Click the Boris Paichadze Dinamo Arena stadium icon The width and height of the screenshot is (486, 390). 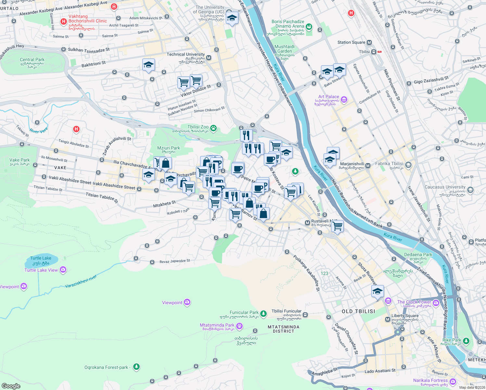coord(309,26)
